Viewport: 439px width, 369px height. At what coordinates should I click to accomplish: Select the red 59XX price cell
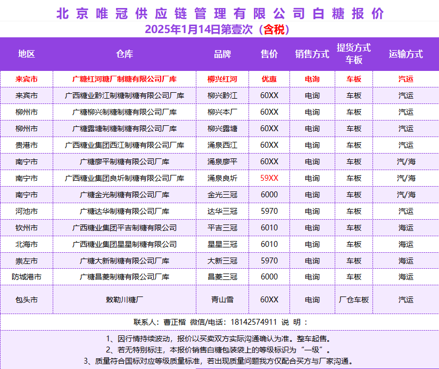click(x=269, y=178)
